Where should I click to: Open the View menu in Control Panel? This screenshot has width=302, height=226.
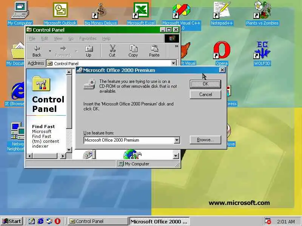coord(58,38)
